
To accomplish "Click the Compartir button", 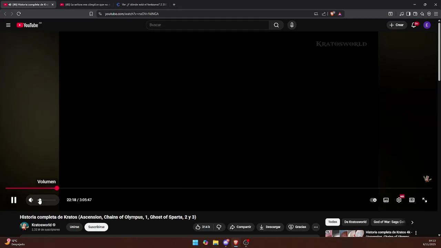I will [x=240, y=227].
